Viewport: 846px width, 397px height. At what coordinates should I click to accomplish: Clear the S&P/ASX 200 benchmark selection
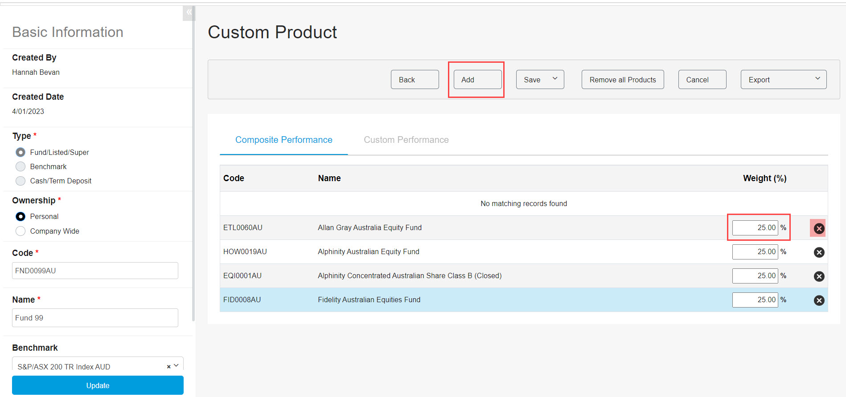click(x=168, y=367)
